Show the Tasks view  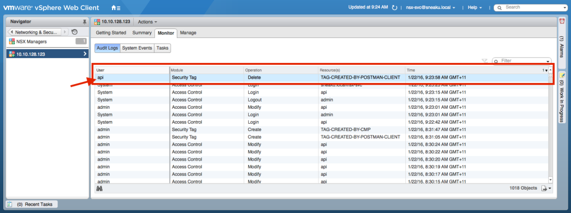point(162,48)
